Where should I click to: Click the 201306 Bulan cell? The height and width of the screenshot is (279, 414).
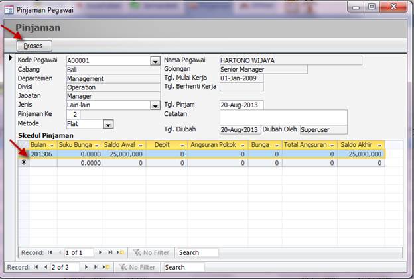[43, 154]
